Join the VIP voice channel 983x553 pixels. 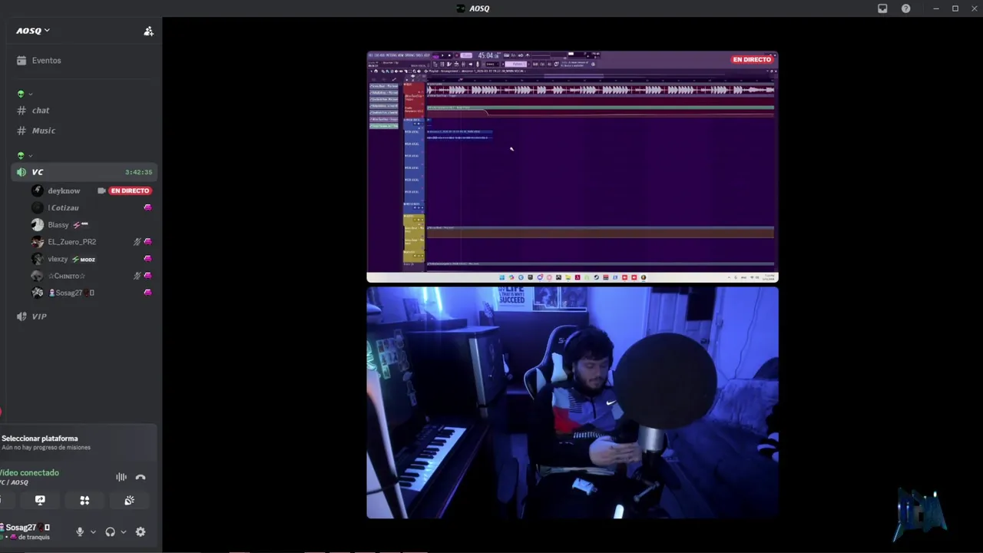(x=83, y=316)
